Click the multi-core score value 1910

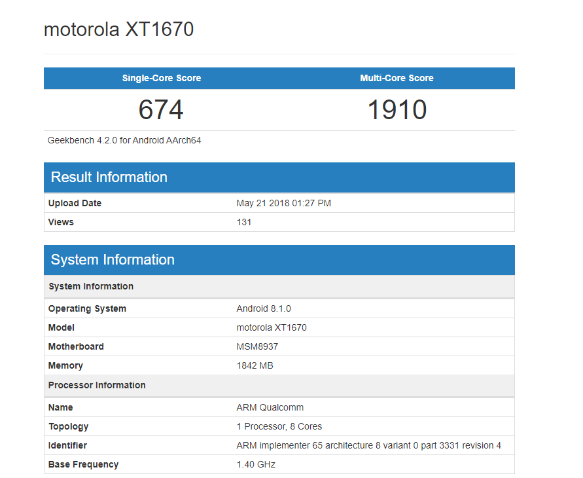pos(397,110)
